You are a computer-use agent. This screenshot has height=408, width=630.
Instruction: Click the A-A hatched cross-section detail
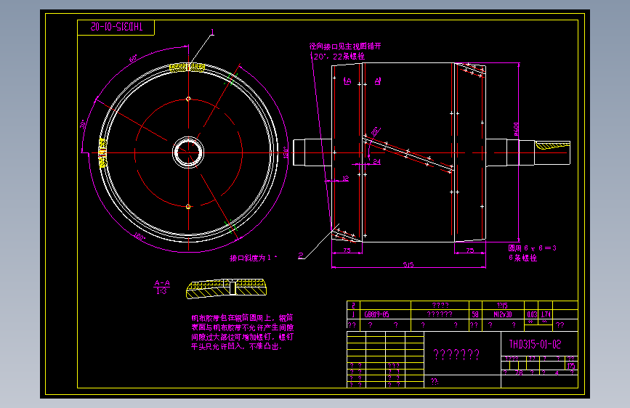point(226,289)
